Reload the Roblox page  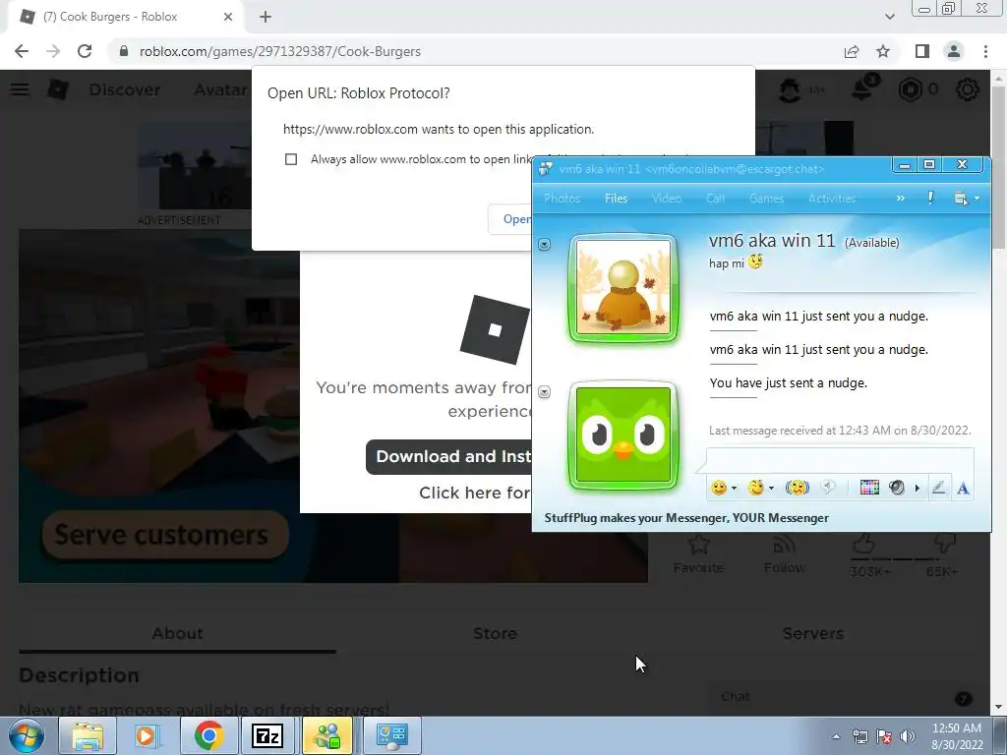tap(85, 51)
